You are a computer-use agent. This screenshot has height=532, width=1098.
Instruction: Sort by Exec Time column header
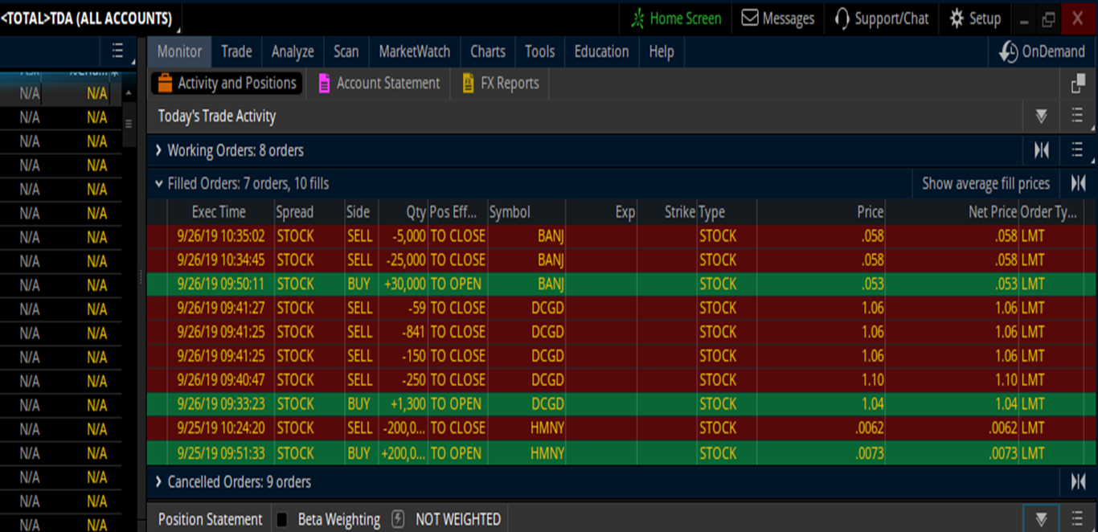219,212
